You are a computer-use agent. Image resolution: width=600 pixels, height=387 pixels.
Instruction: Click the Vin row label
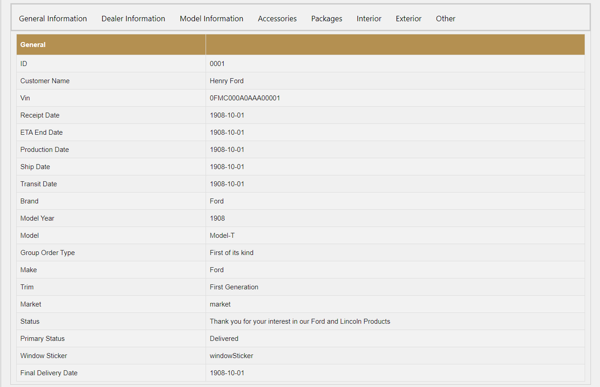(x=25, y=98)
